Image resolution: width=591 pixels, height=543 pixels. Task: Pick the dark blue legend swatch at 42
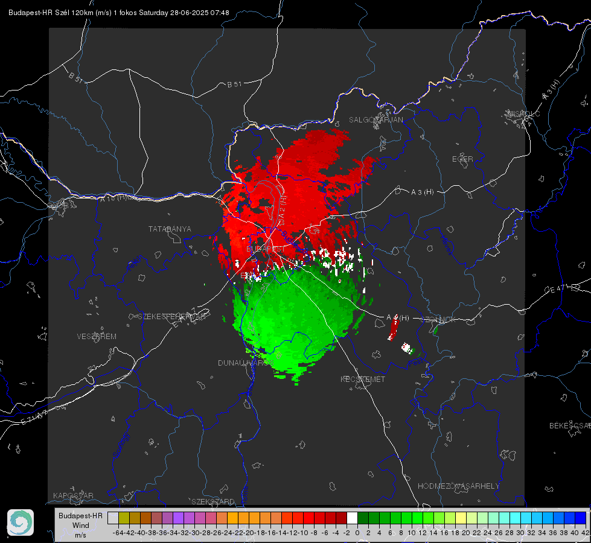[x=581, y=518]
